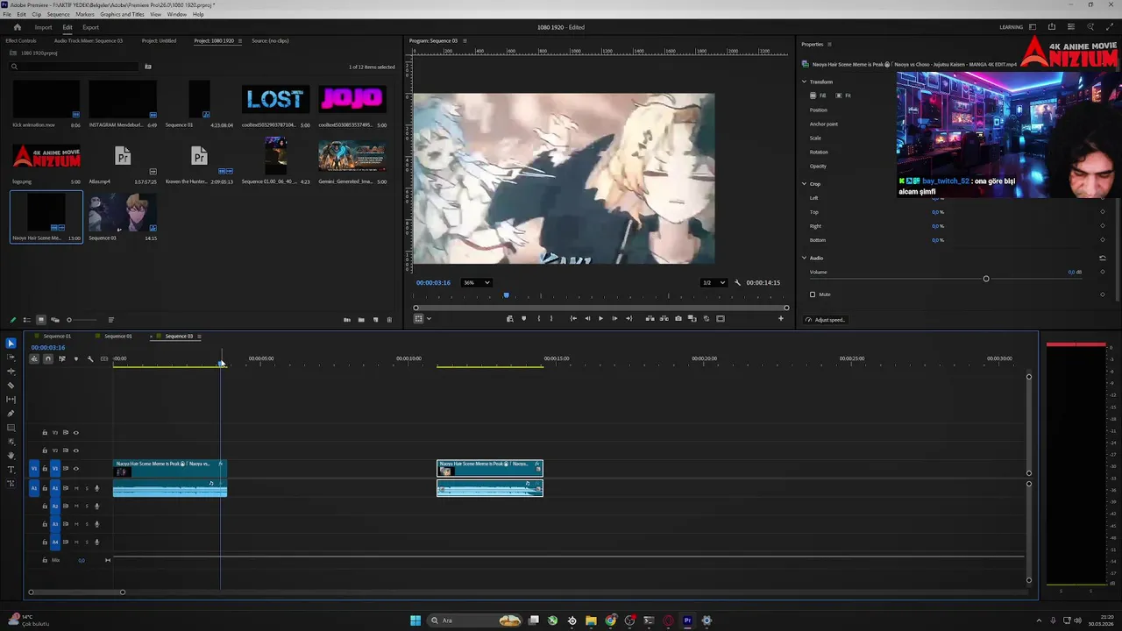Collapse Audio section in Properties
This screenshot has height=631, width=1122.
click(x=804, y=258)
